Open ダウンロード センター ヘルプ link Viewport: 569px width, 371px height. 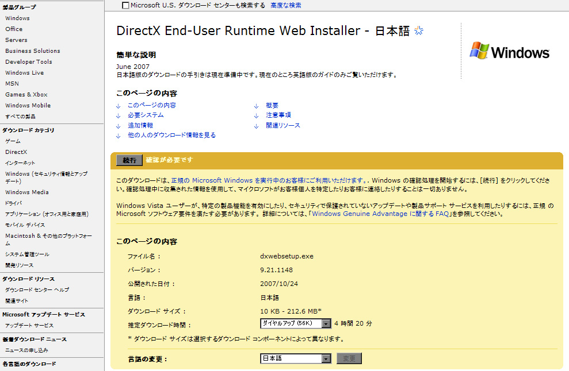[37, 290]
